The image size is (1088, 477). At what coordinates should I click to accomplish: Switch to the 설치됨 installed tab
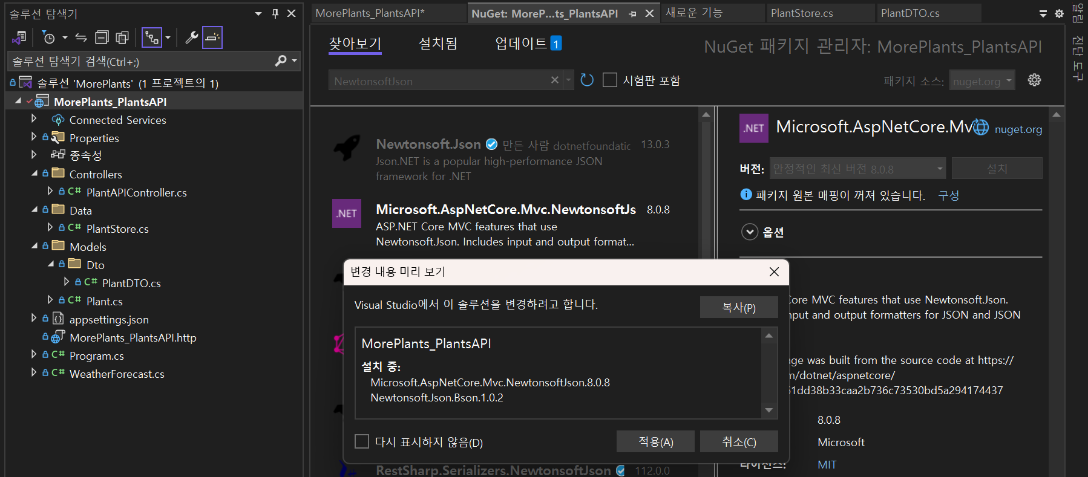click(x=438, y=44)
